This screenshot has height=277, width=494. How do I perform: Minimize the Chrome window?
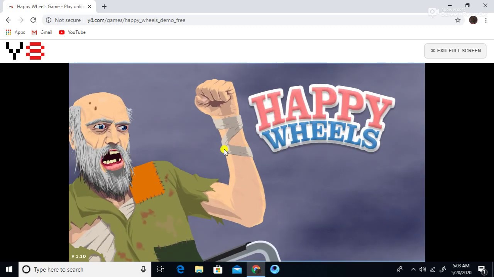point(450,5)
